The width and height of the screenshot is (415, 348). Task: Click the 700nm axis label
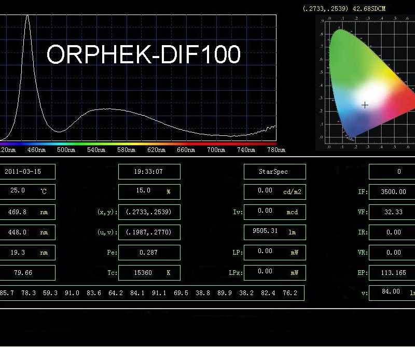(x=216, y=150)
